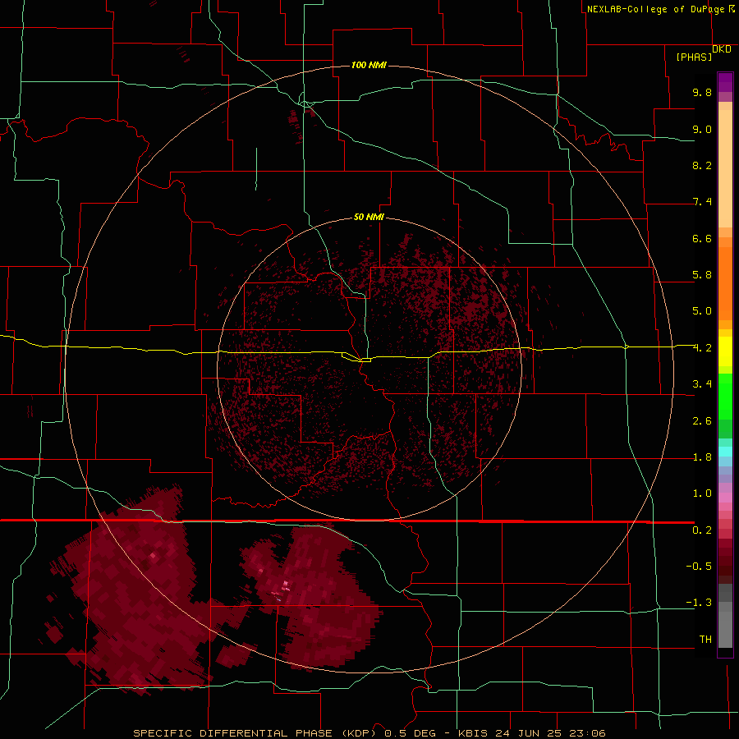Click the 8.2 colorbar value
Image resolution: width=739 pixels, height=739 pixels.
702,165
